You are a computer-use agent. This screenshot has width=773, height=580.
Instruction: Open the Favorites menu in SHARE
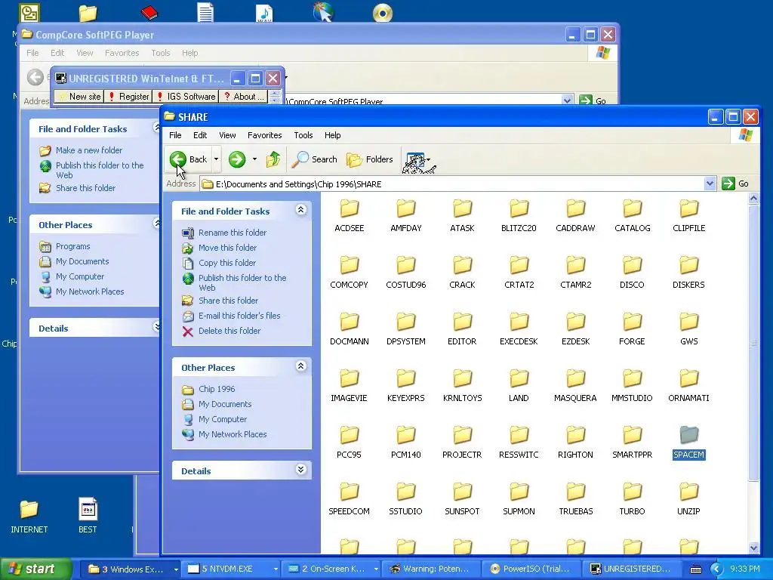pyautogui.click(x=265, y=135)
